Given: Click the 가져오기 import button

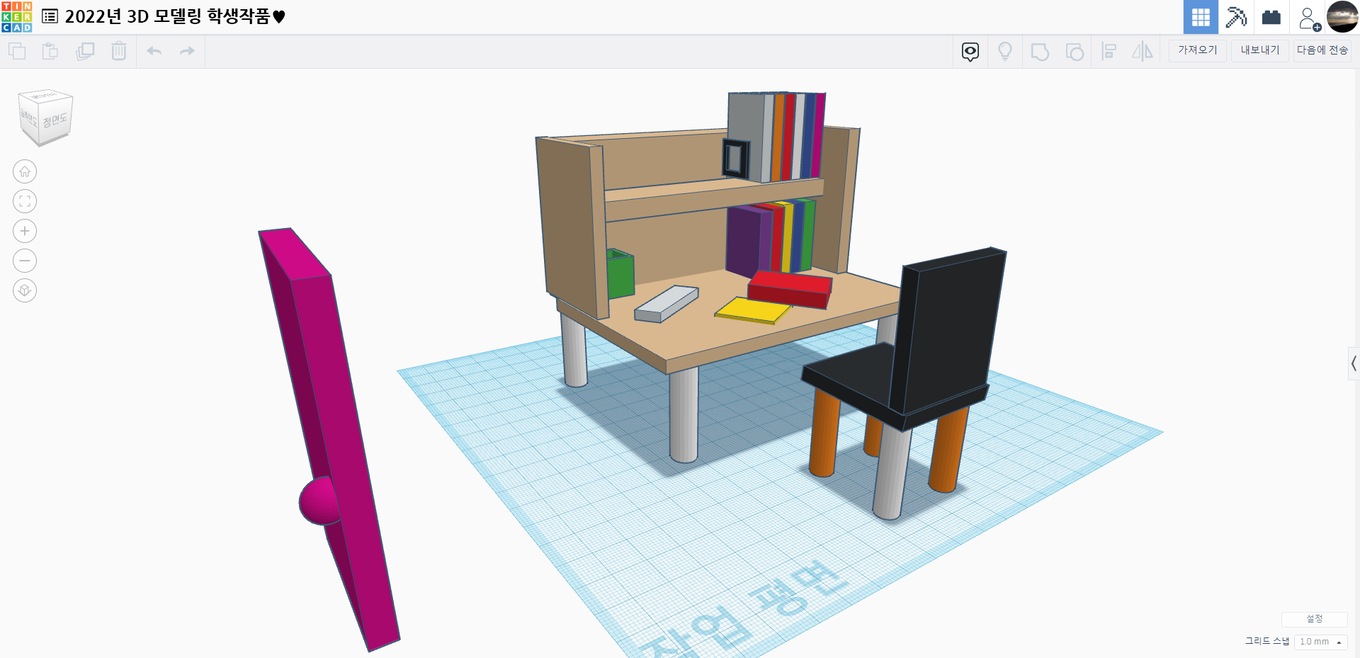Looking at the screenshot, I should (x=1197, y=50).
